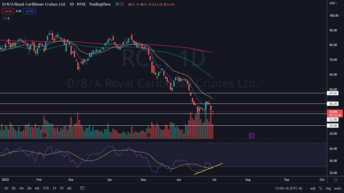Screen dimensions: 344x193
Task: Click the 100.00 price scale label
Action: (x=333, y=16)
